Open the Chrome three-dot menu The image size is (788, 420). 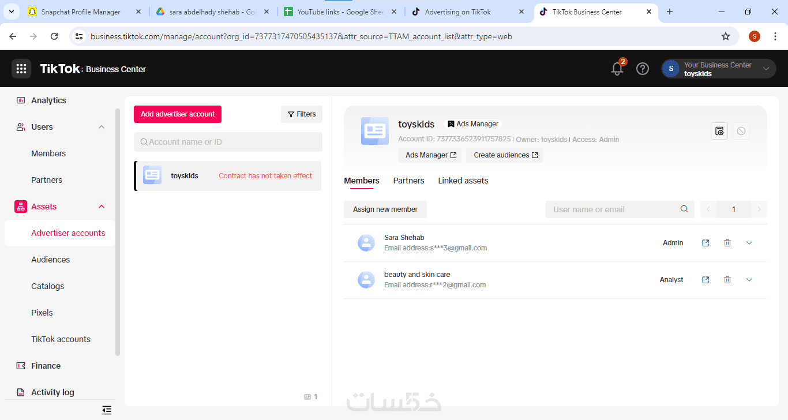(x=775, y=36)
